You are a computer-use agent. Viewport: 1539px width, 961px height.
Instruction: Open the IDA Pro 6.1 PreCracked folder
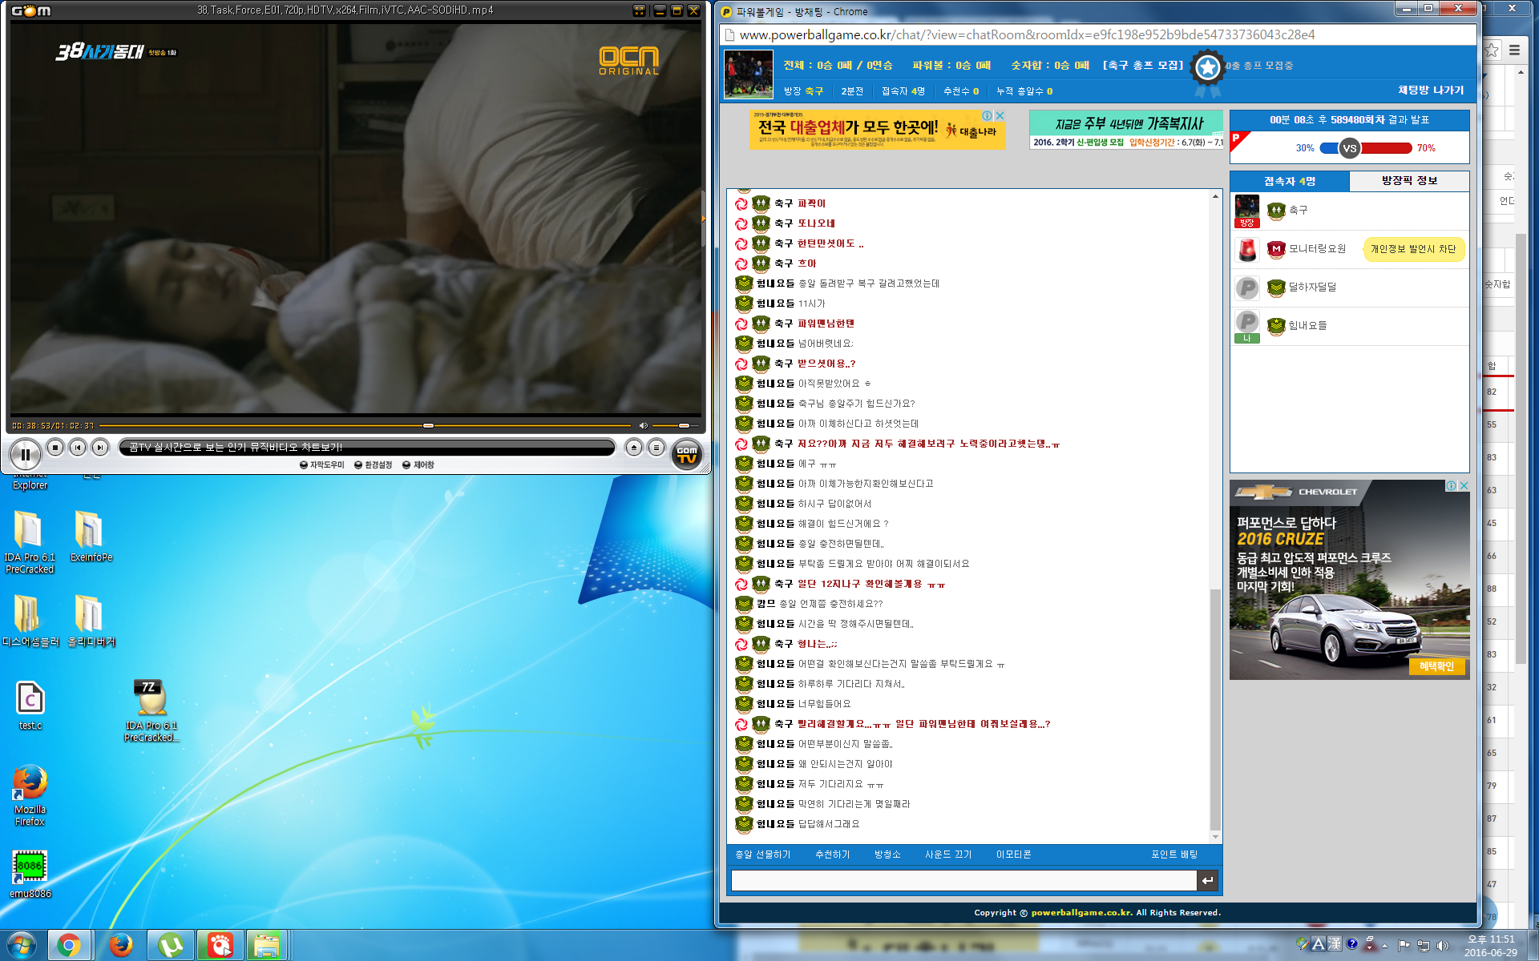(30, 543)
